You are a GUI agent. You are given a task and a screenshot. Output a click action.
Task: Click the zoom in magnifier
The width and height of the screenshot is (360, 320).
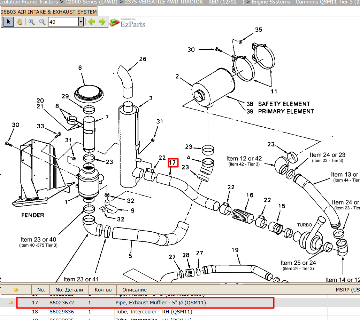click(x=31, y=22)
